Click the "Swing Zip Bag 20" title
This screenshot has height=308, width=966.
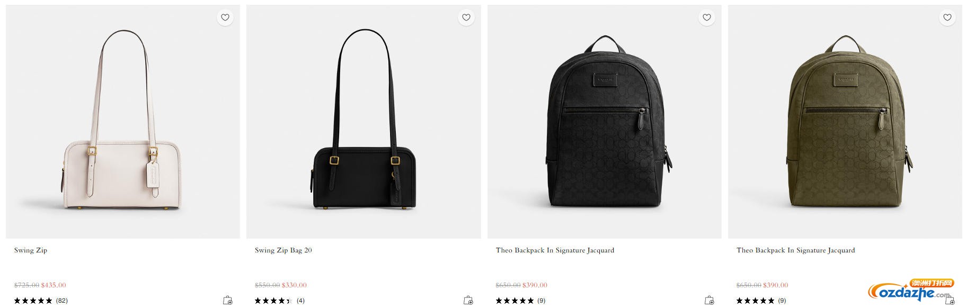click(283, 250)
